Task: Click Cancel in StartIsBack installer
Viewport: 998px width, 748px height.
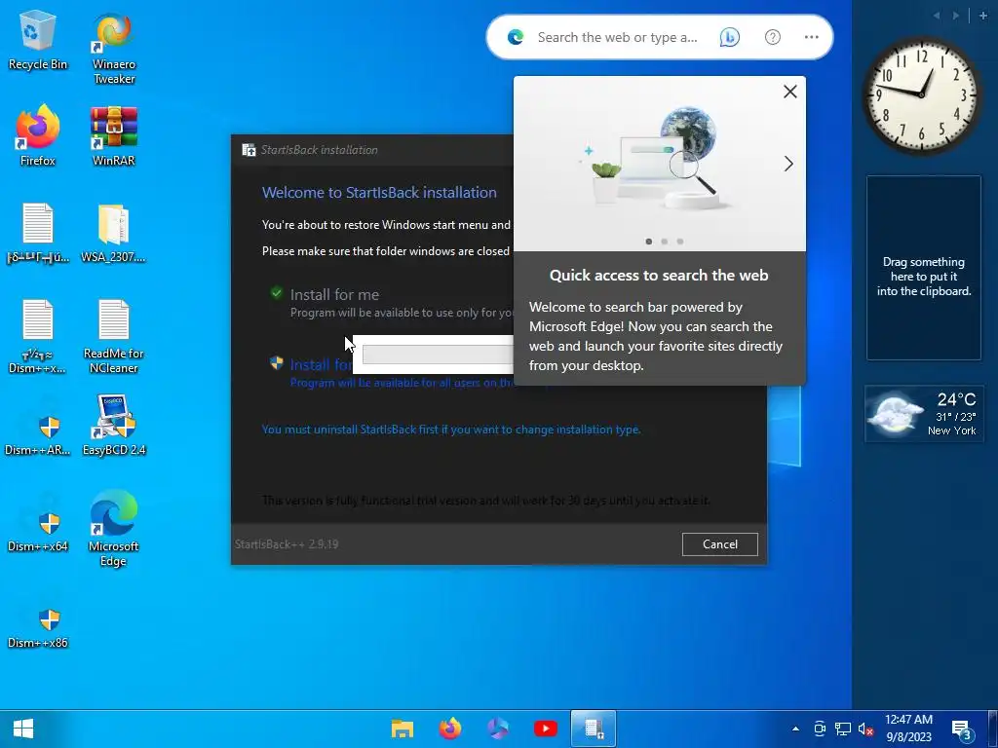Action: (720, 544)
